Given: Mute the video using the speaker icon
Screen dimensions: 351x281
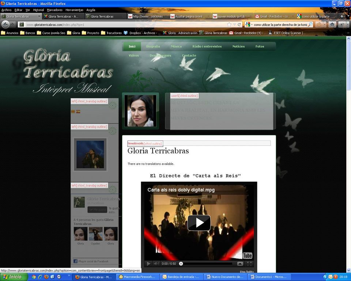Looking at the screenshot, I should click(156, 264).
